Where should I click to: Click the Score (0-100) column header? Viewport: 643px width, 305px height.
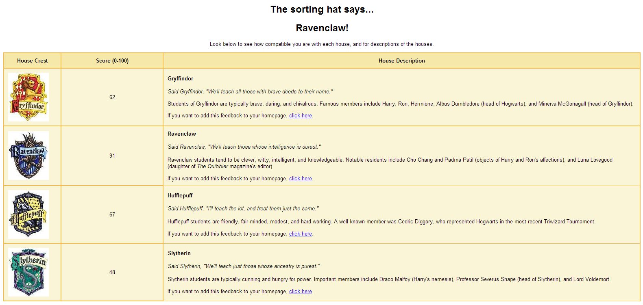[x=112, y=61]
